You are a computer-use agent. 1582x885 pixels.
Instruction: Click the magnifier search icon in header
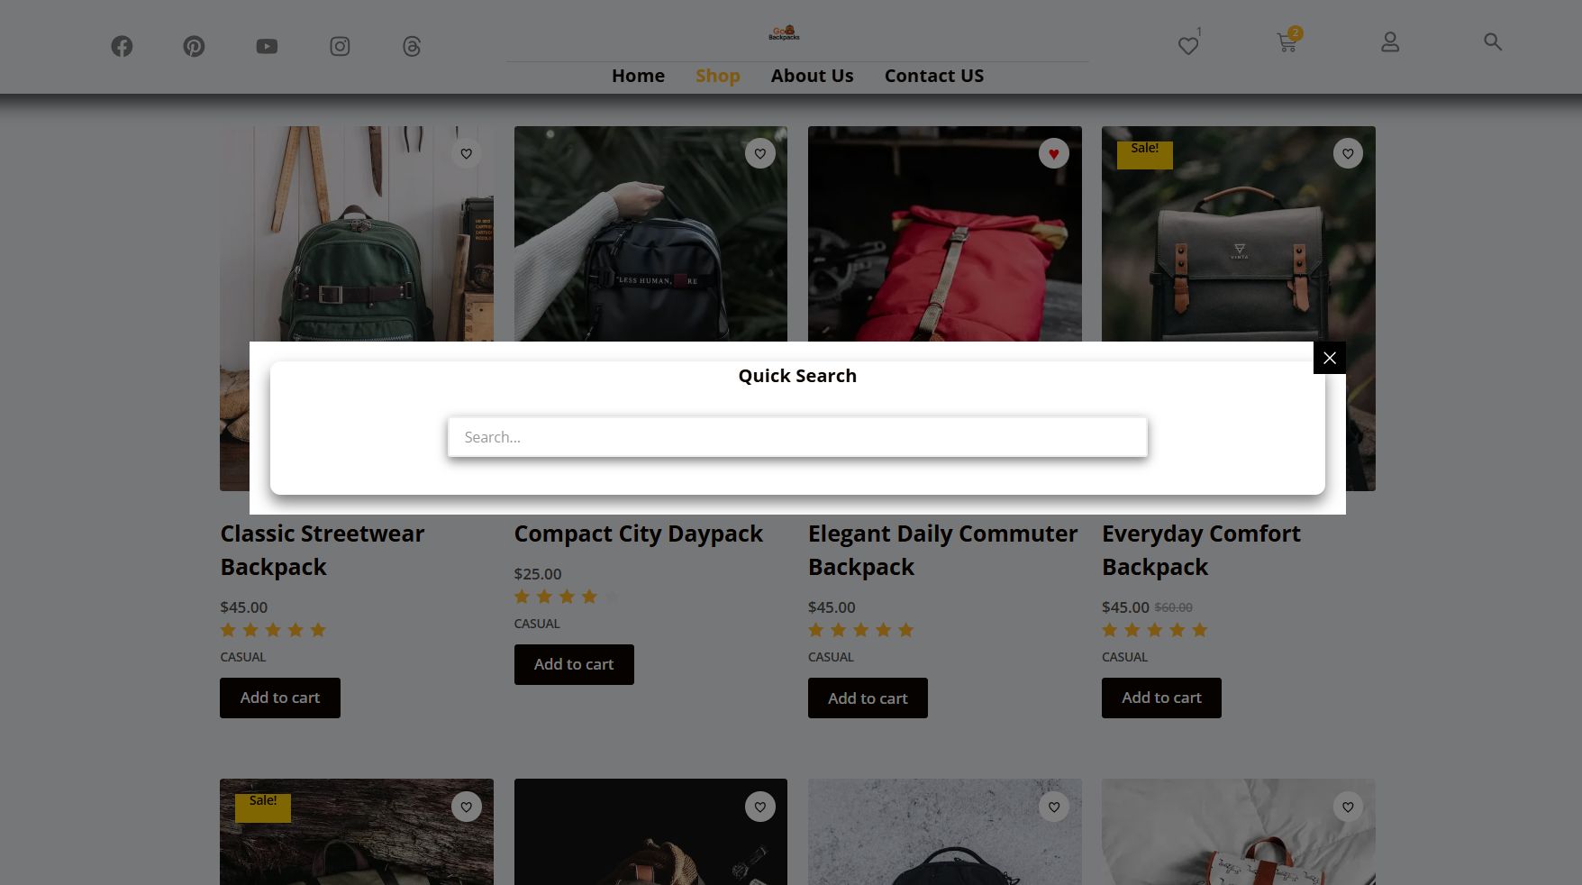click(1493, 41)
